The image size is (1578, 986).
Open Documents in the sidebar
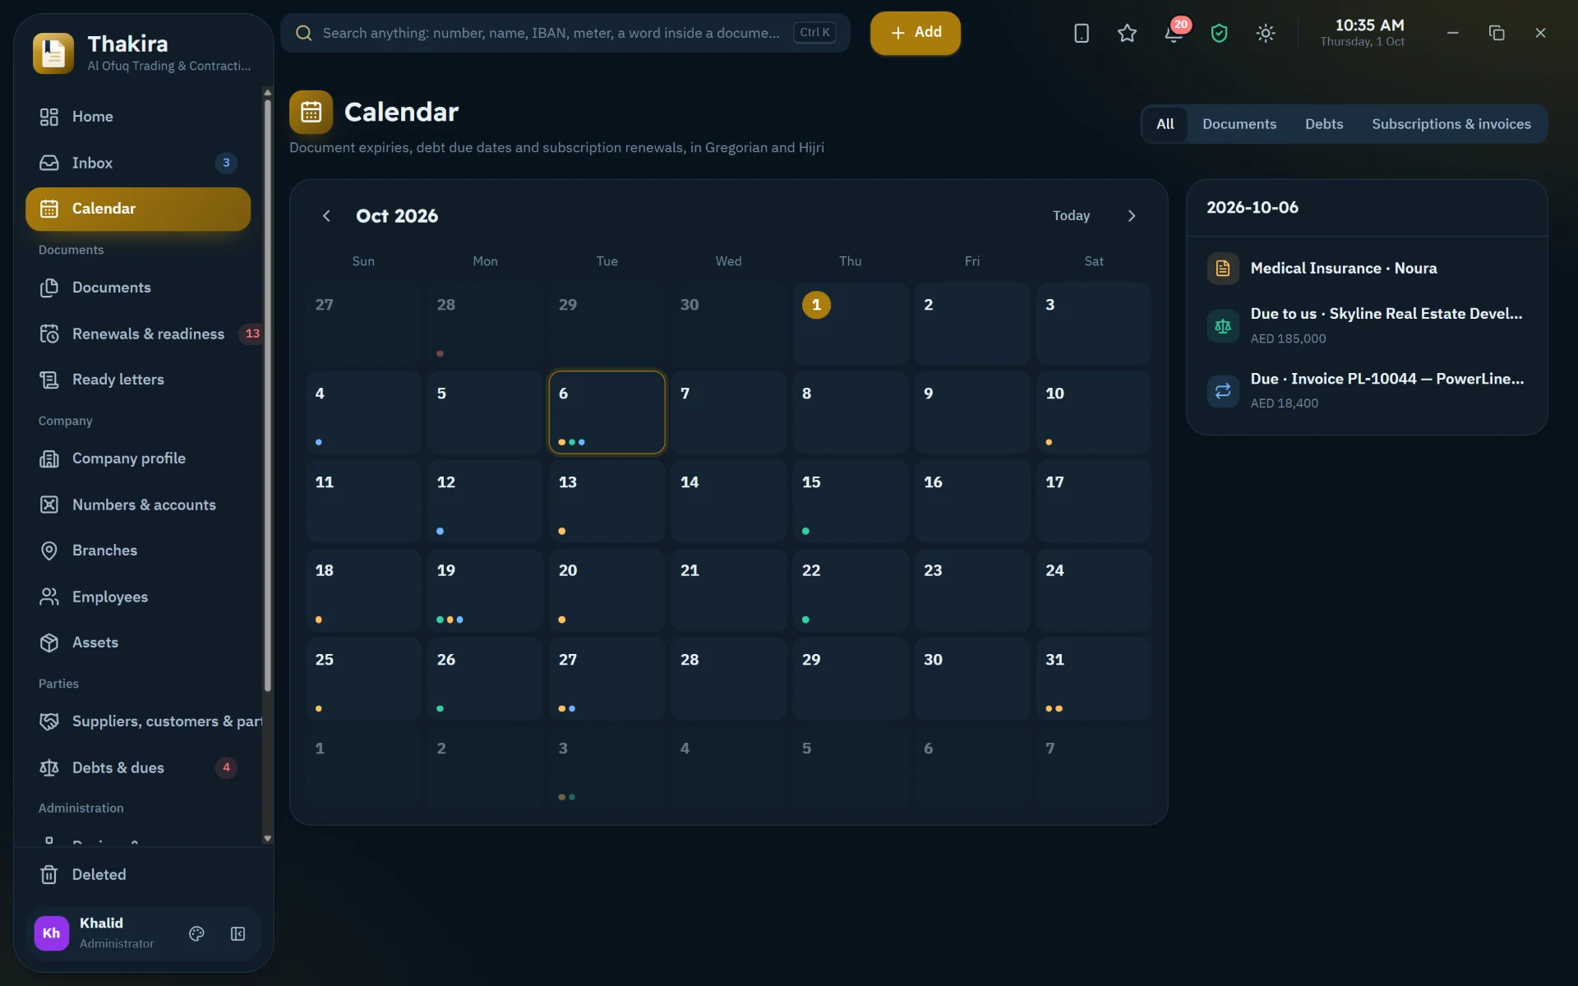pyautogui.click(x=138, y=288)
